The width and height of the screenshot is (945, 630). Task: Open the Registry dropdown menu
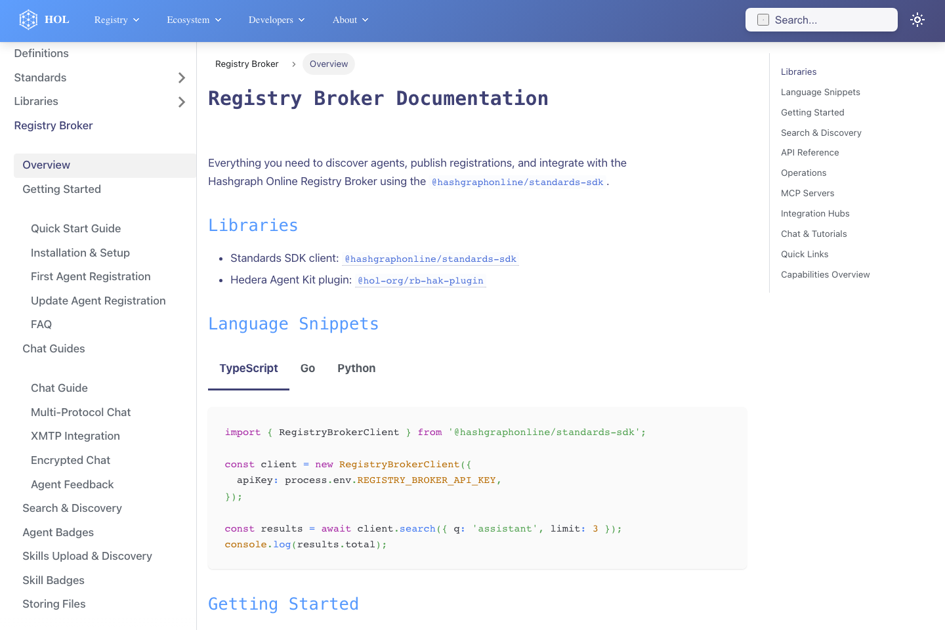pos(116,20)
